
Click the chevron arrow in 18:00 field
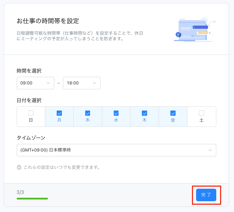pyautogui.click(x=95, y=83)
